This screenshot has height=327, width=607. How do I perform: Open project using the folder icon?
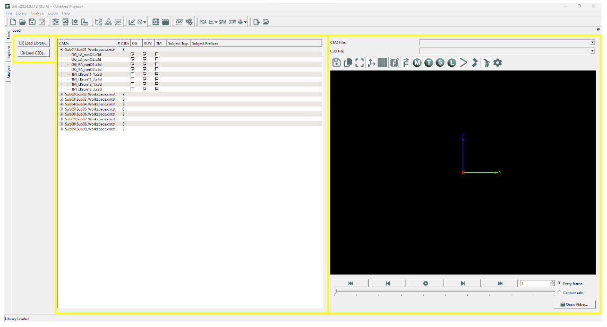tap(22, 22)
